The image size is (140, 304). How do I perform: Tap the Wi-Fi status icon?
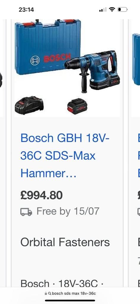click(112, 9)
